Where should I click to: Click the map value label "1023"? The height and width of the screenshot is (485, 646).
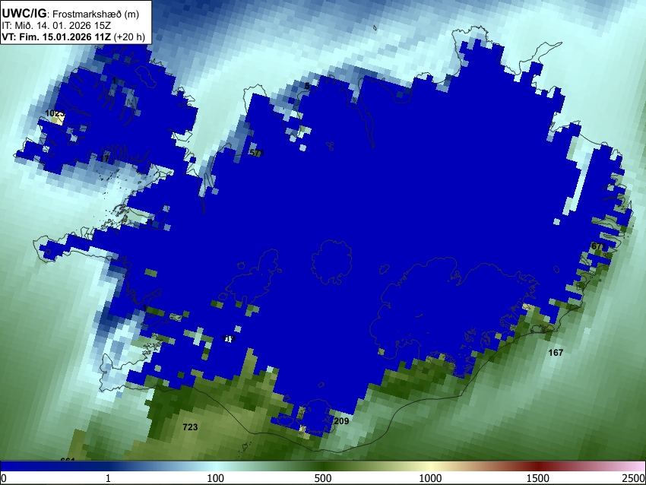pyautogui.click(x=55, y=113)
